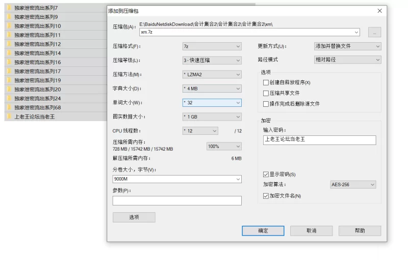Click folder icon of 独家泄密流出系列14
Viewport: 408px width, 260px height.
point(9,53)
